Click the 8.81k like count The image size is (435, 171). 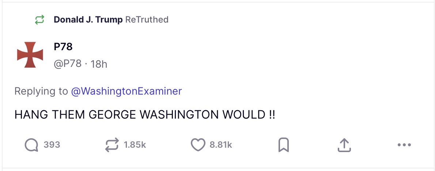click(x=220, y=145)
